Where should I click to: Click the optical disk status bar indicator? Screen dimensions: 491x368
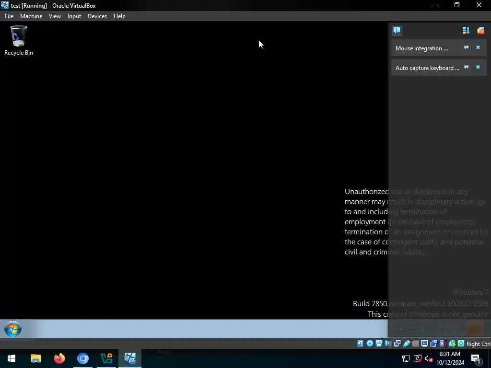[x=370, y=344]
